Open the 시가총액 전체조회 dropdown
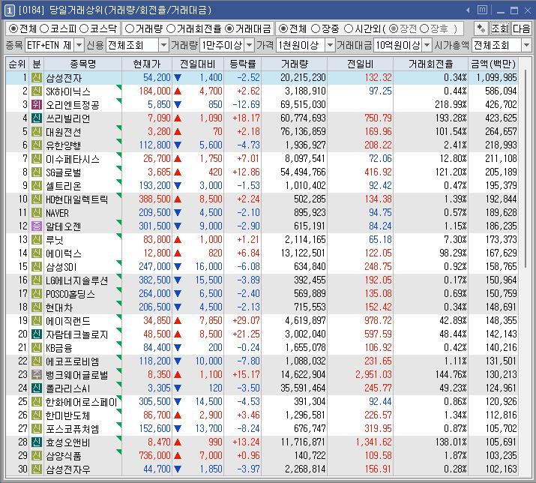Viewport: 536px width, 483px height. (526, 45)
